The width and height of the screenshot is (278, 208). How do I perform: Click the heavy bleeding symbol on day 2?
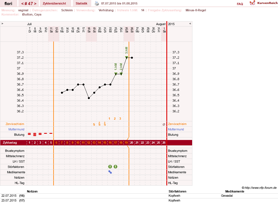(x=35, y=134)
